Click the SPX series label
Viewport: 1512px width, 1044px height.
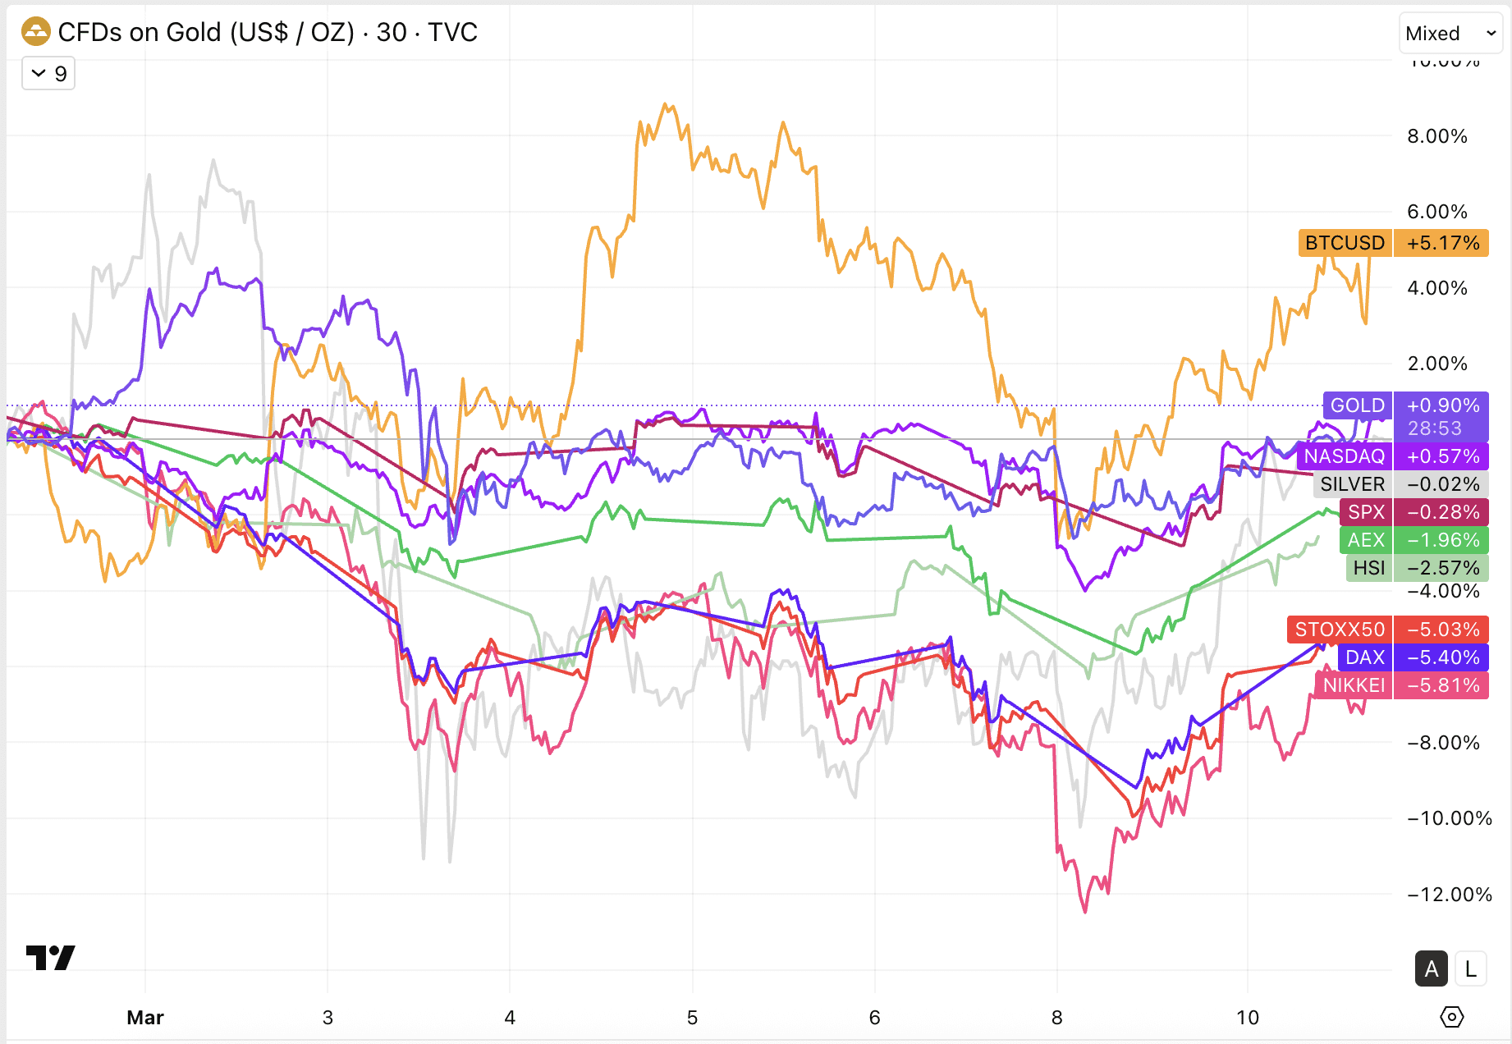(1366, 512)
